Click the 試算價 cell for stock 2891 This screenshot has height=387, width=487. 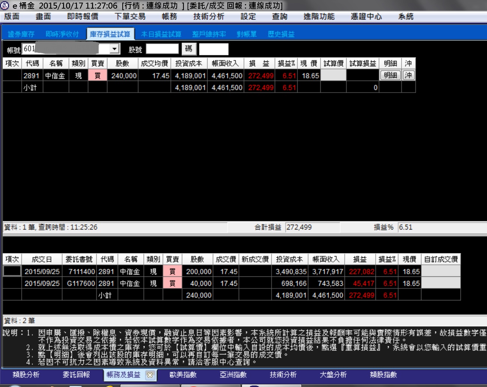pyautogui.click(x=333, y=75)
